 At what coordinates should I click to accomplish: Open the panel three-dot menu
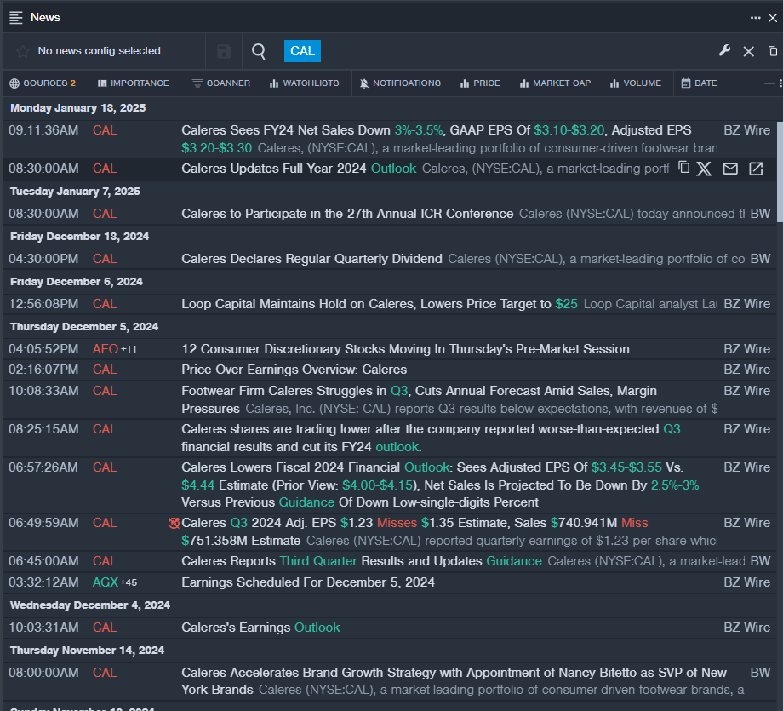[x=756, y=17]
